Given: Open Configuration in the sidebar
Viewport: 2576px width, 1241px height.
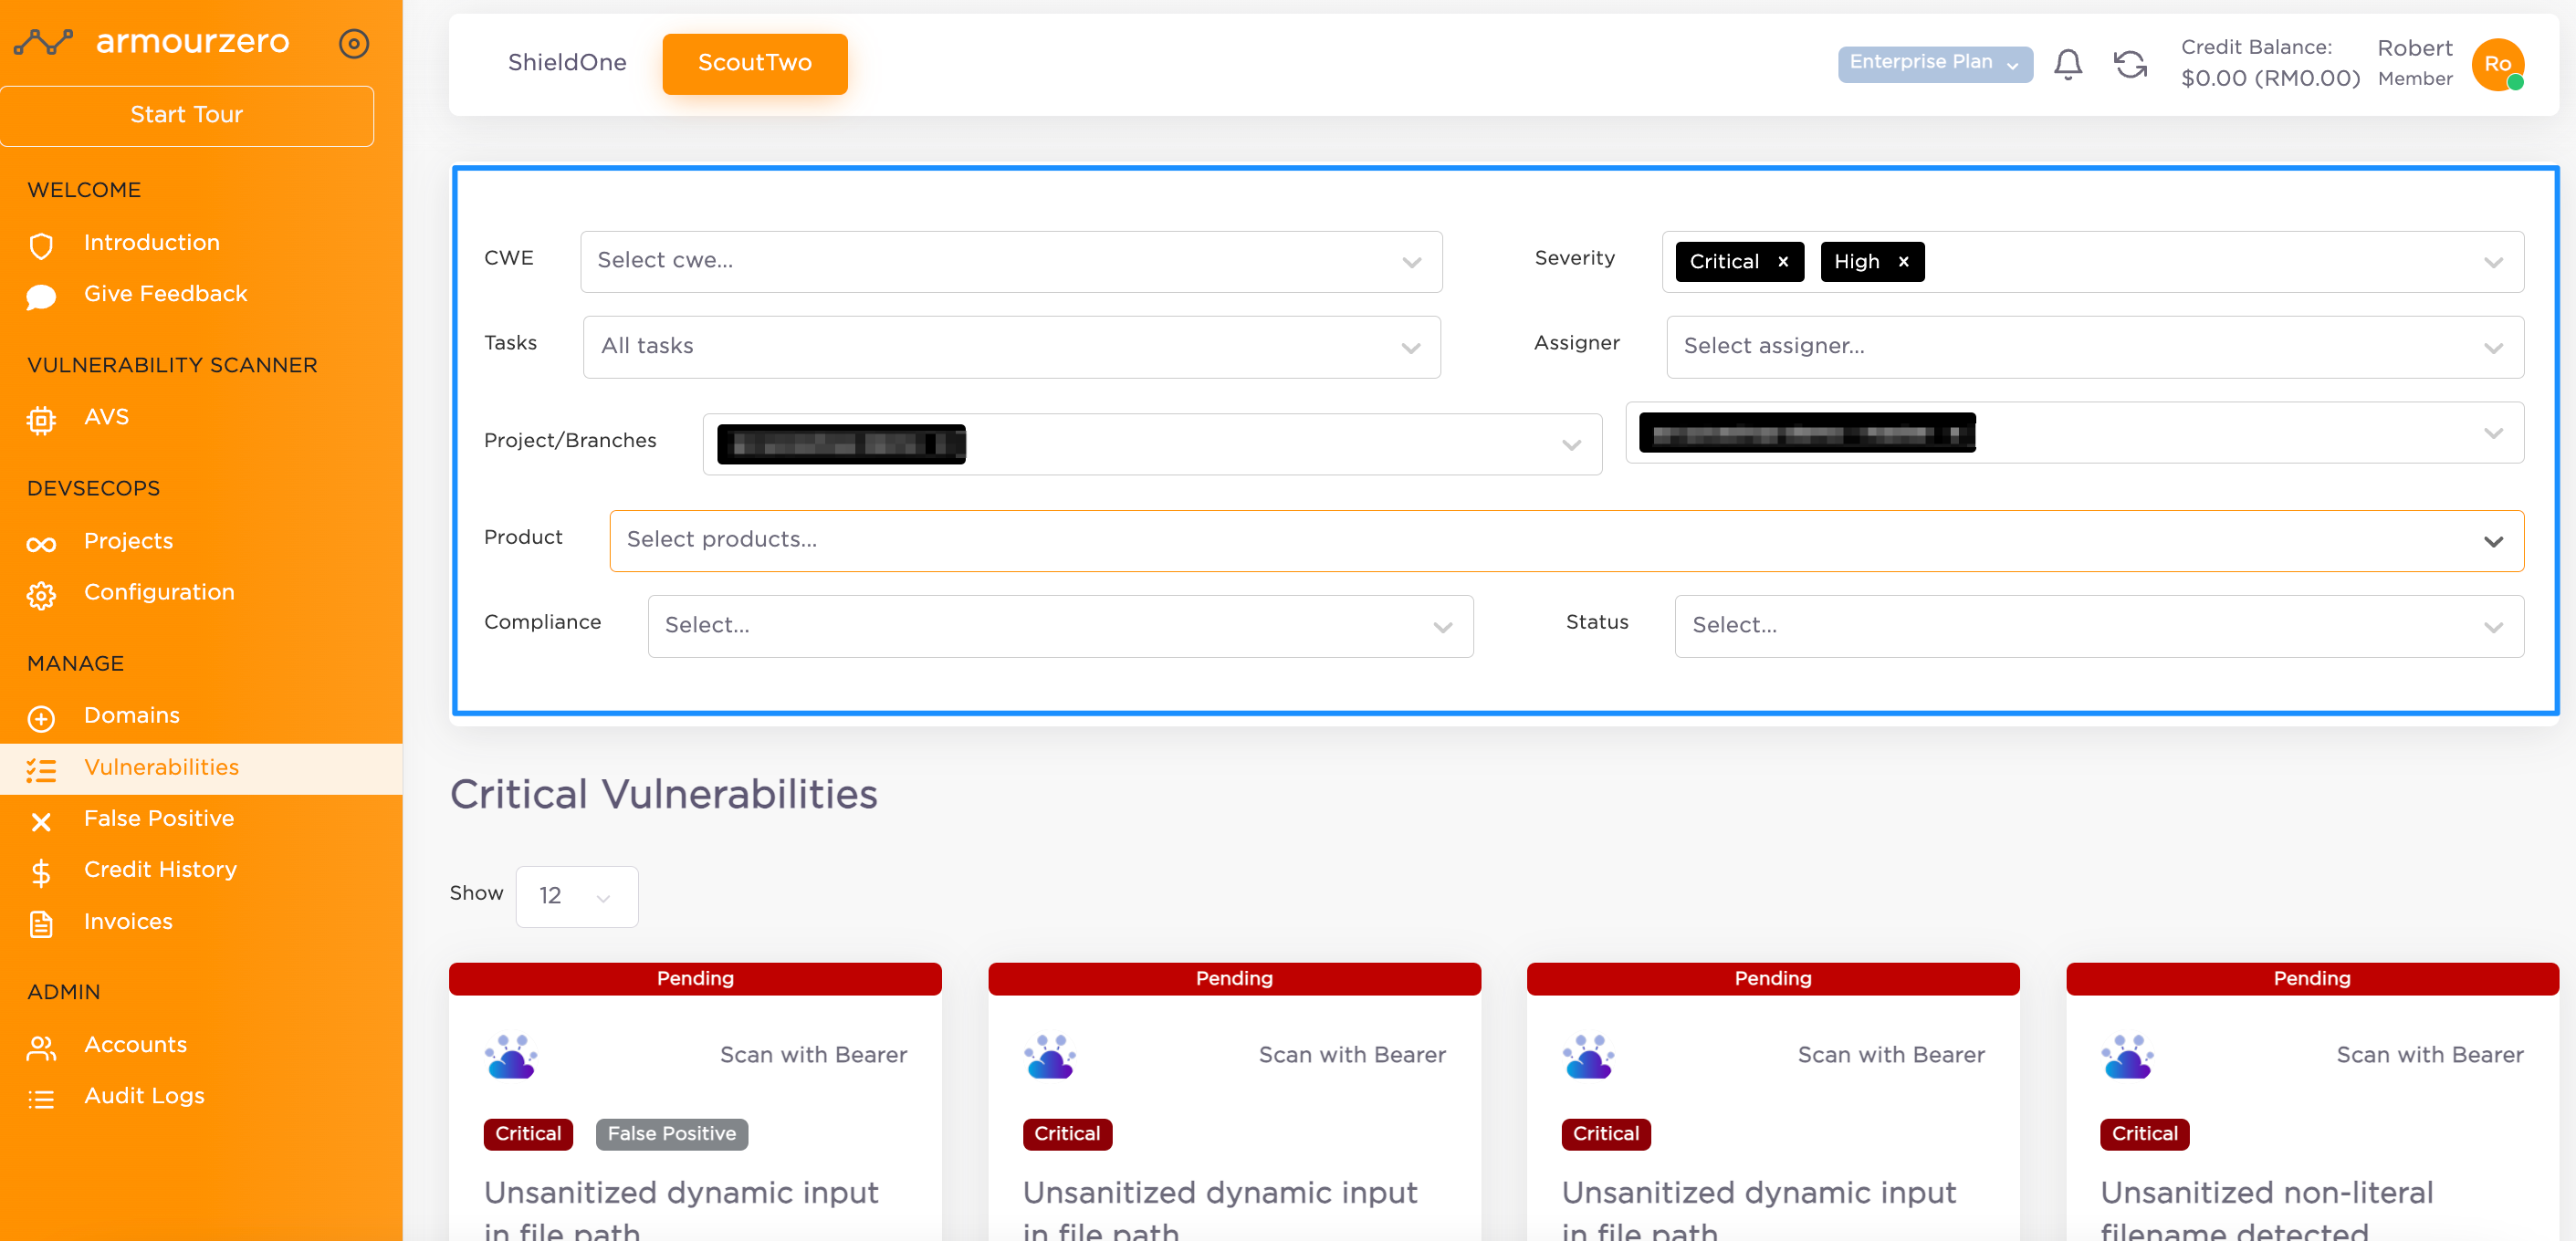Looking at the screenshot, I should [x=159, y=592].
